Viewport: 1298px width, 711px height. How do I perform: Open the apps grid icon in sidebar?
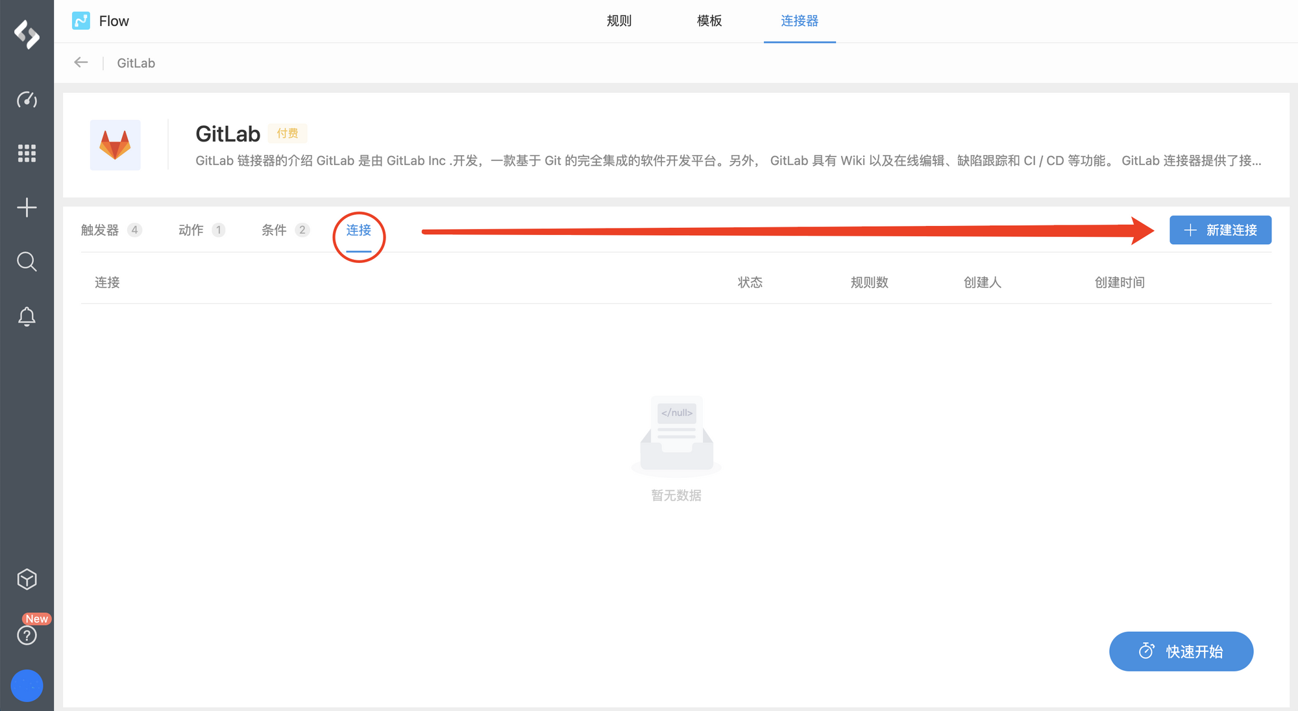27,153
